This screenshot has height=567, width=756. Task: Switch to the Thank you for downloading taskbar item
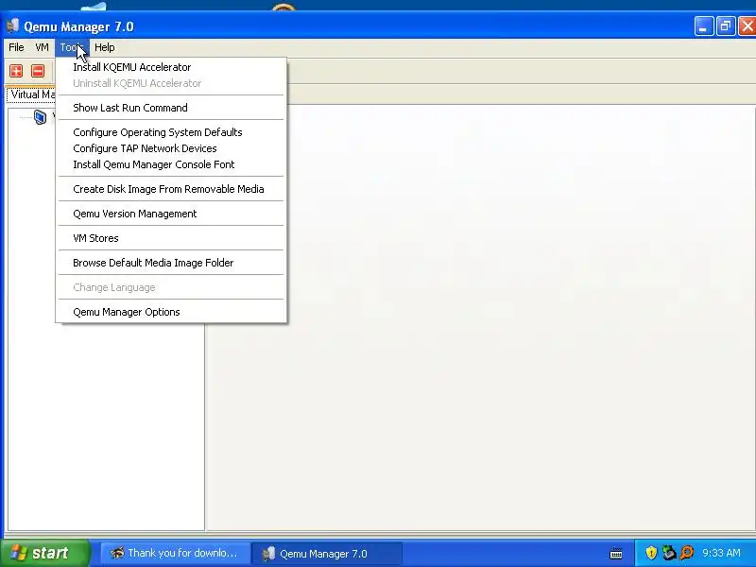(x=175, y=553)
